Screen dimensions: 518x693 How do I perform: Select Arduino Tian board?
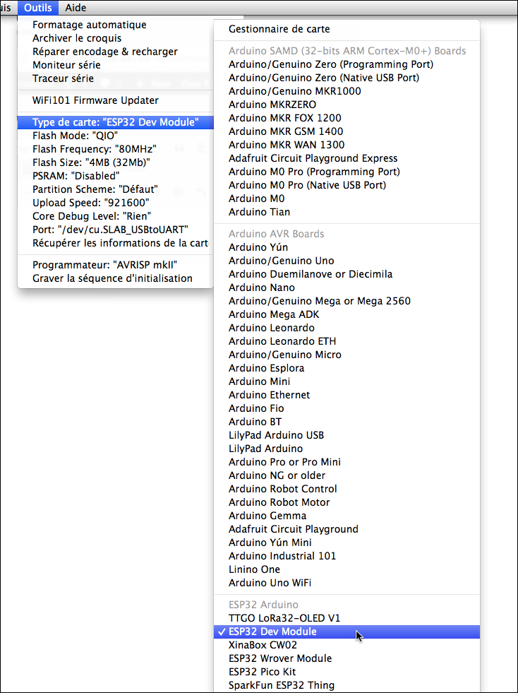[x=347, y=212]
